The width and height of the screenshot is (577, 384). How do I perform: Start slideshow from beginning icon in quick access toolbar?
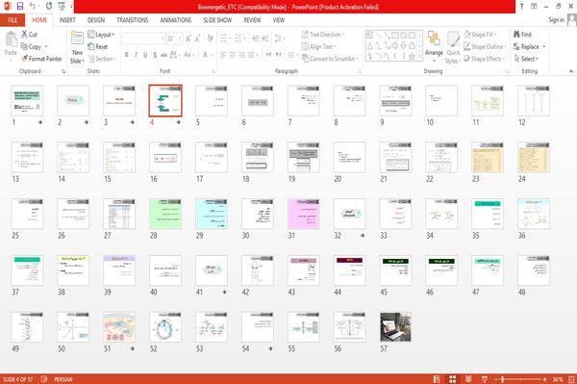(62, 7)
